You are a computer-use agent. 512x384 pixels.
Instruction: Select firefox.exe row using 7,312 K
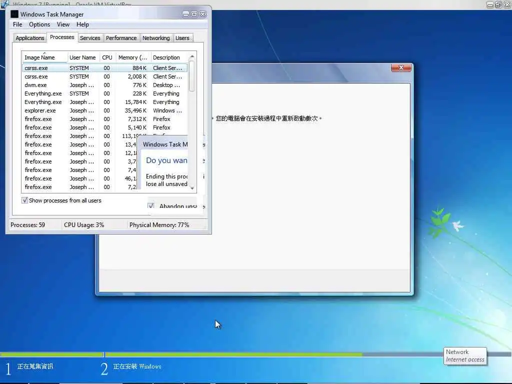click(x=104, y=119)
